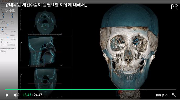
Task: Click the 24:47 total duration label
Action: click(38, 95)
